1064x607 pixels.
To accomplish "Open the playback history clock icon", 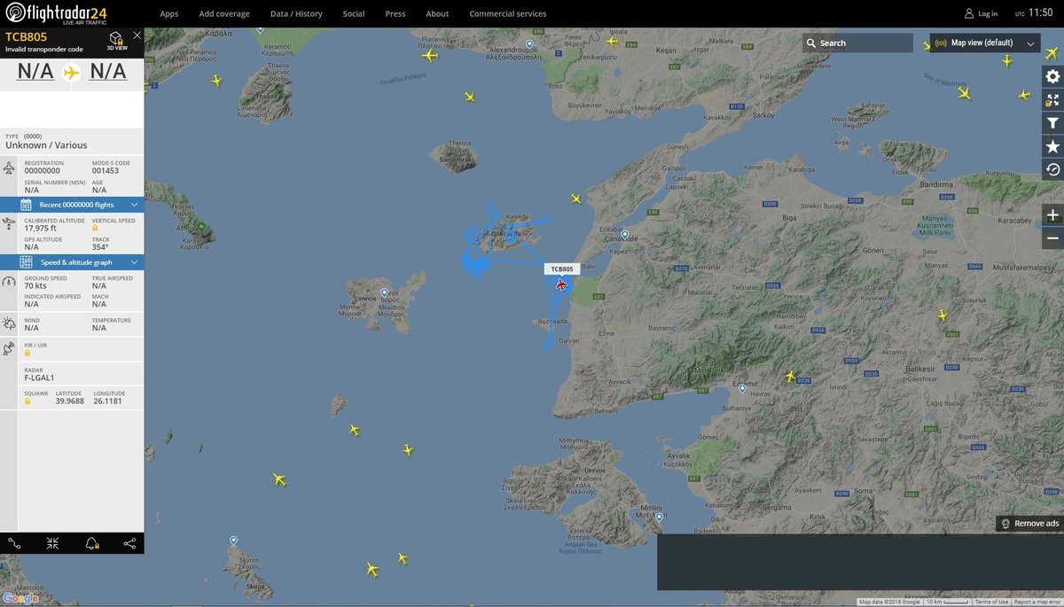I will click(1052, 169).
